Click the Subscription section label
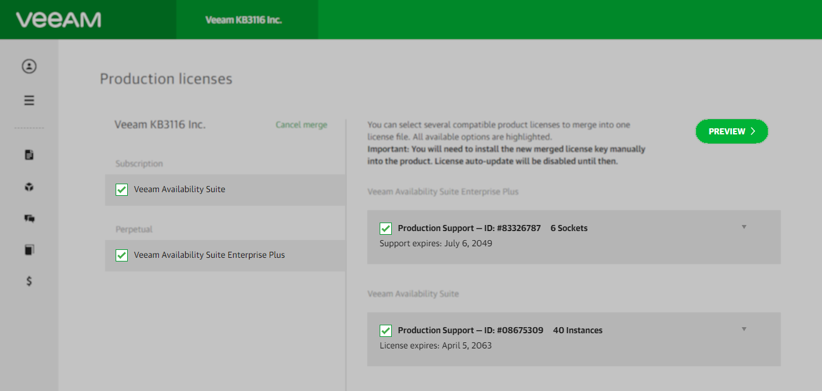Image resolution: width=822 pixels, height=391 pixels. (139, 164)
